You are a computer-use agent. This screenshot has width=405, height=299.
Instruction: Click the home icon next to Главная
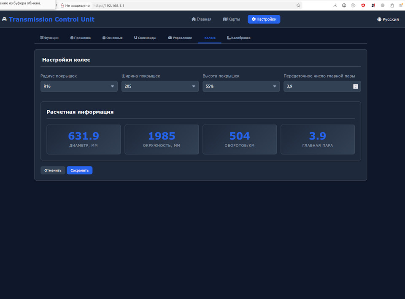click(193, 19)
